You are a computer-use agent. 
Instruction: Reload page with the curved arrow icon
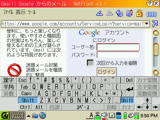119,13
